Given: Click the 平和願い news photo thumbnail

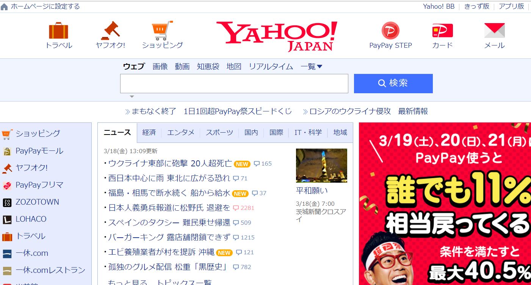Looking at the screenshot, I should pos(321,166).
